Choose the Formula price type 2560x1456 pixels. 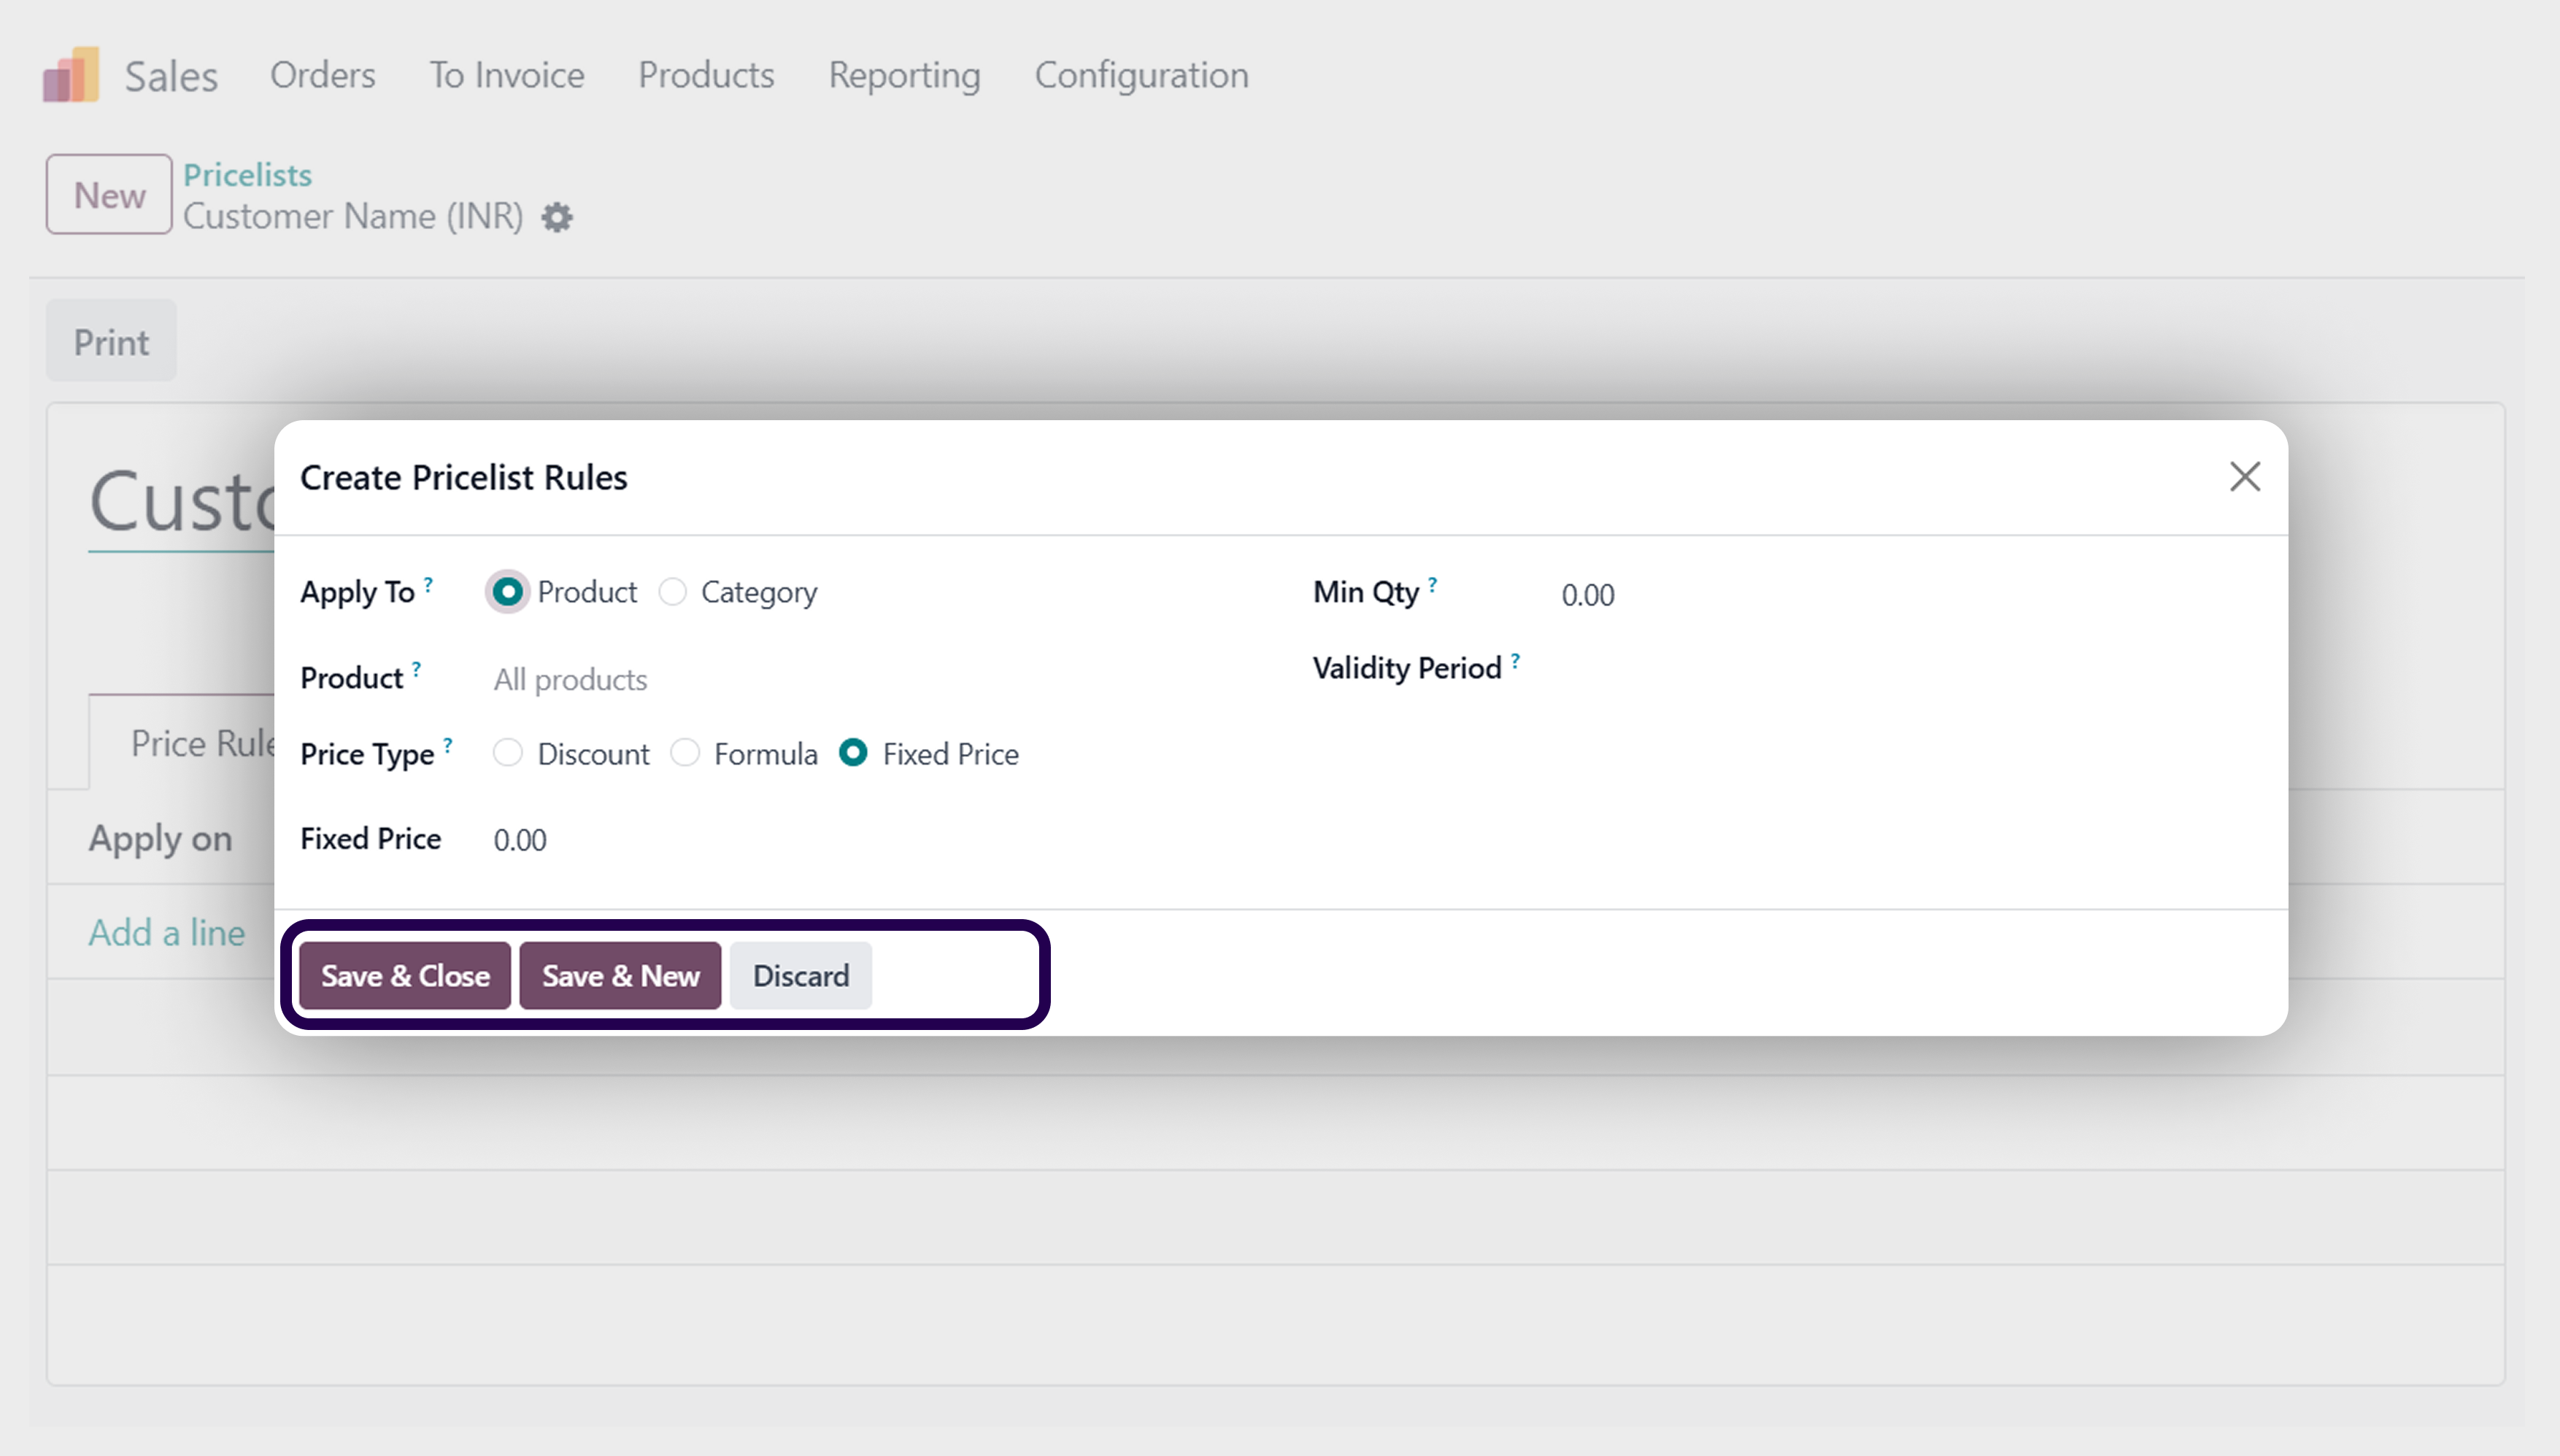pos(685,753)
